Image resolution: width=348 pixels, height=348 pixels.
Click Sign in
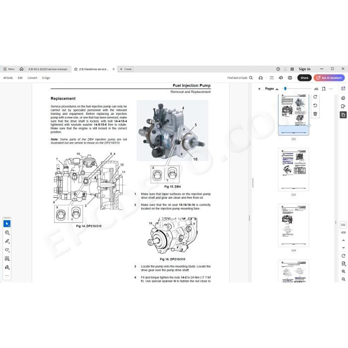pyautogui.click(x=304, y=69)
